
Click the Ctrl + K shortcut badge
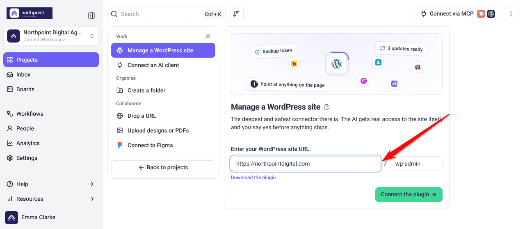[213, 14]
